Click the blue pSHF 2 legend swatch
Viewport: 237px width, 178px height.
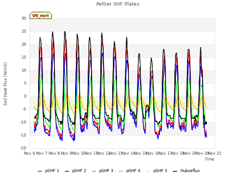coord(67,171)
